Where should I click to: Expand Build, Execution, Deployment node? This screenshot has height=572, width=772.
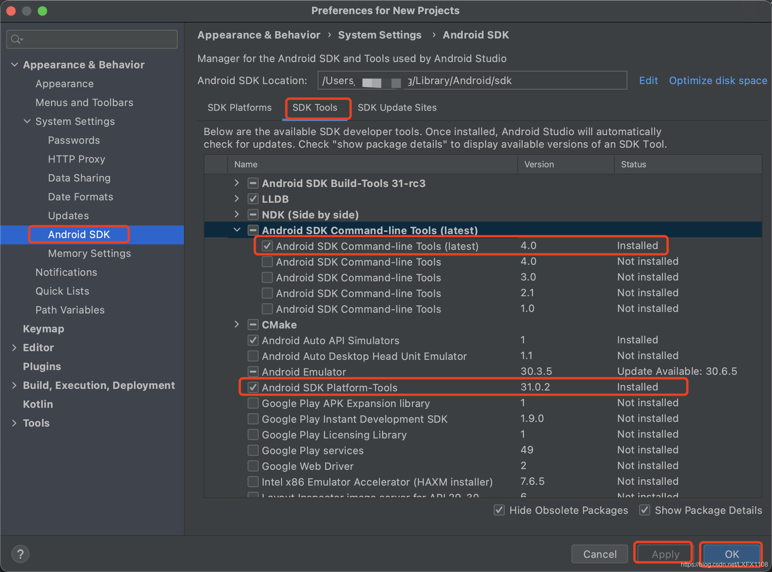click(14, 385)
